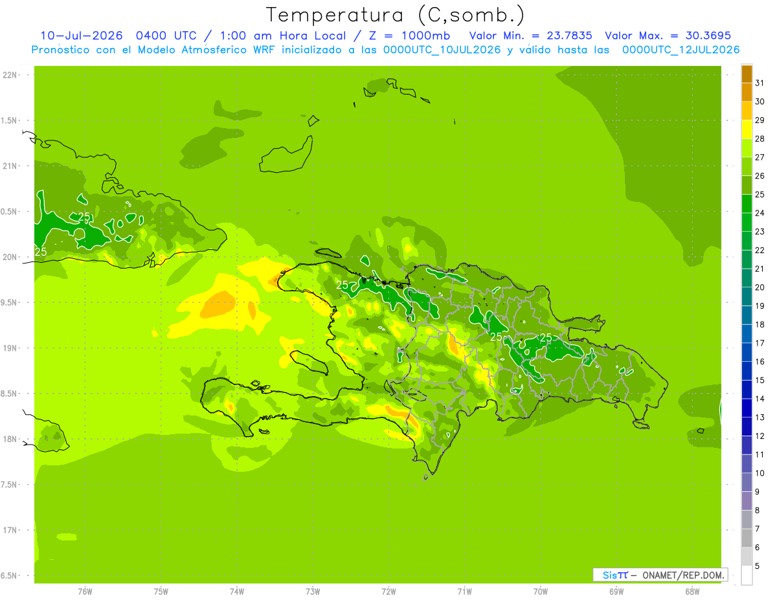
Task: Click legend value "31" on the color bar
Action: pyautogui.click(x=760, y=83)
